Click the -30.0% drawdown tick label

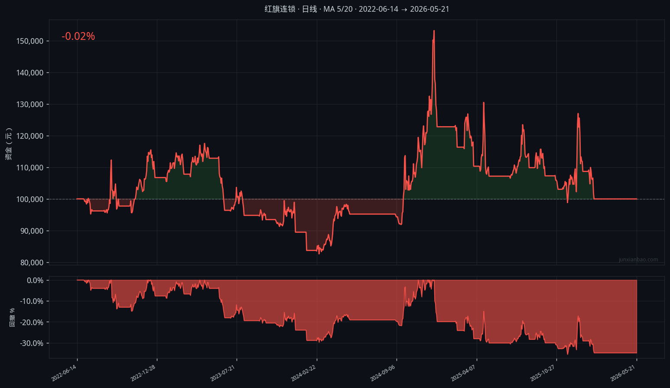coord(32,343)
